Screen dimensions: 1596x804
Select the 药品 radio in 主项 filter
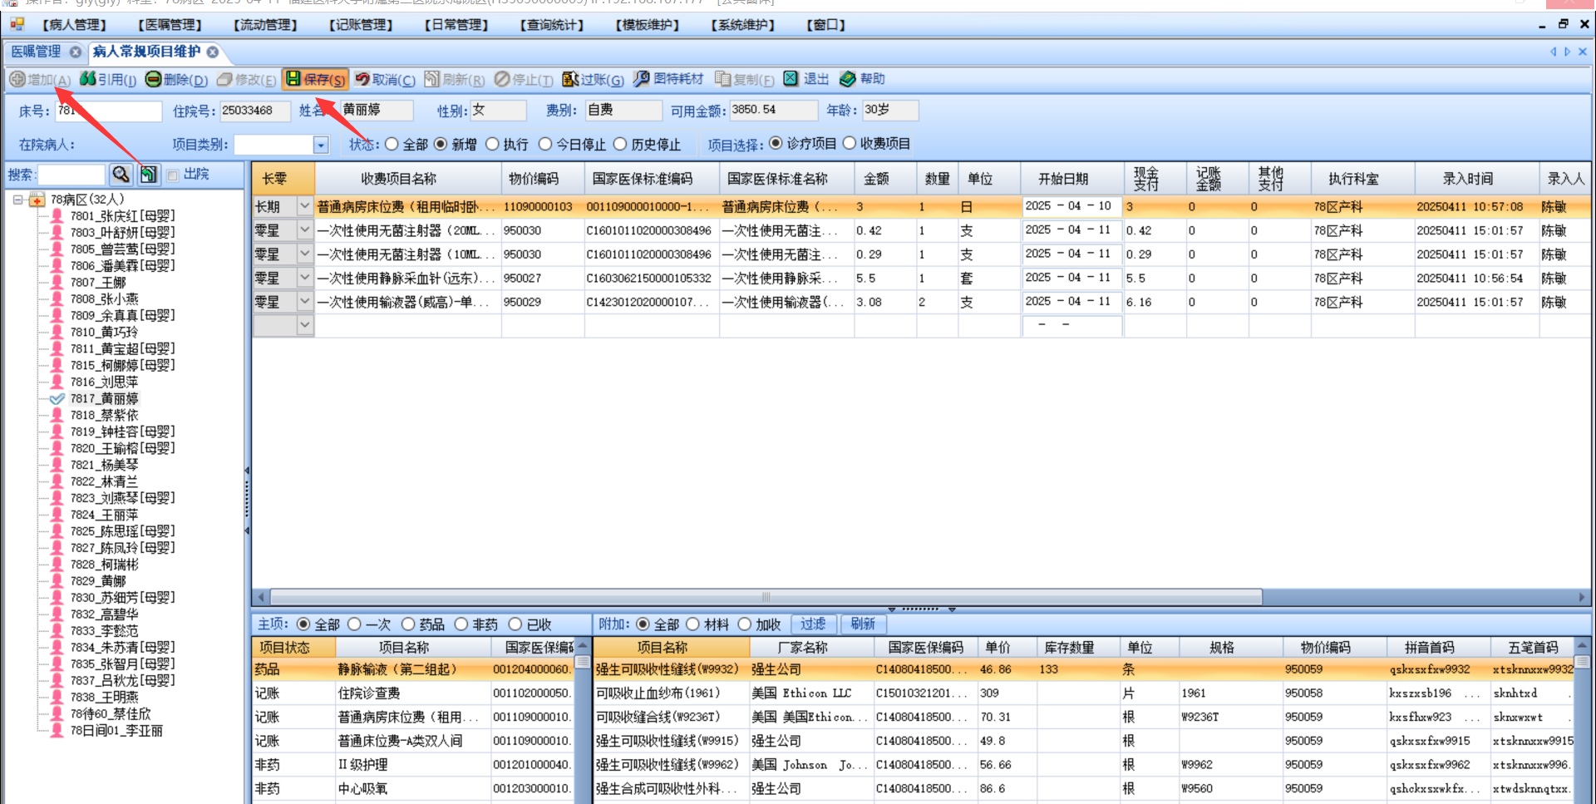click(408, 624)
